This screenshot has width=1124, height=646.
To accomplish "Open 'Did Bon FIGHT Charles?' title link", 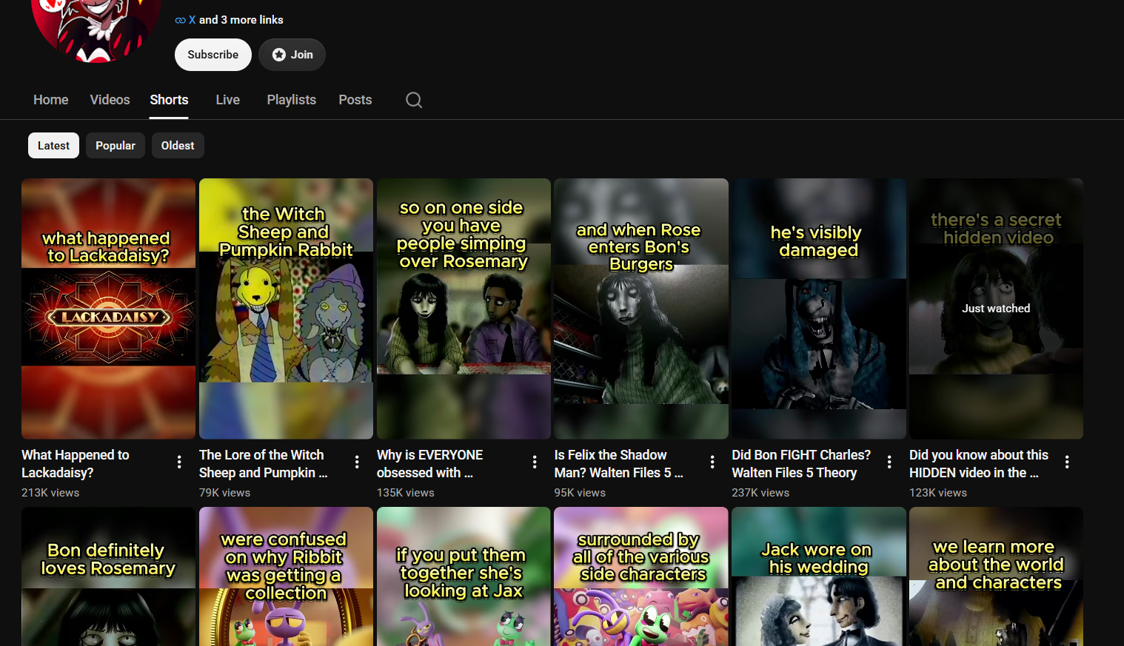I will pyautogui.click(x=801, y=464).
